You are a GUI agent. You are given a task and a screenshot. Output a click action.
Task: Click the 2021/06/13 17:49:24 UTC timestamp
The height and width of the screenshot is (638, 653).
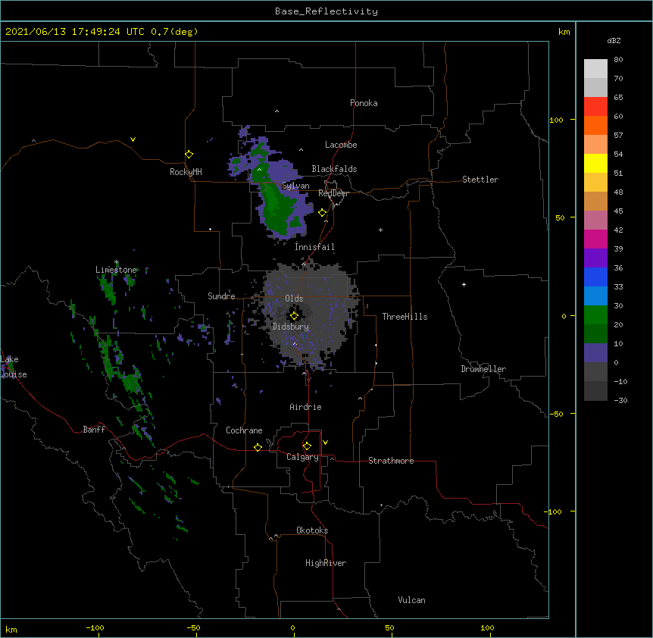75,32
